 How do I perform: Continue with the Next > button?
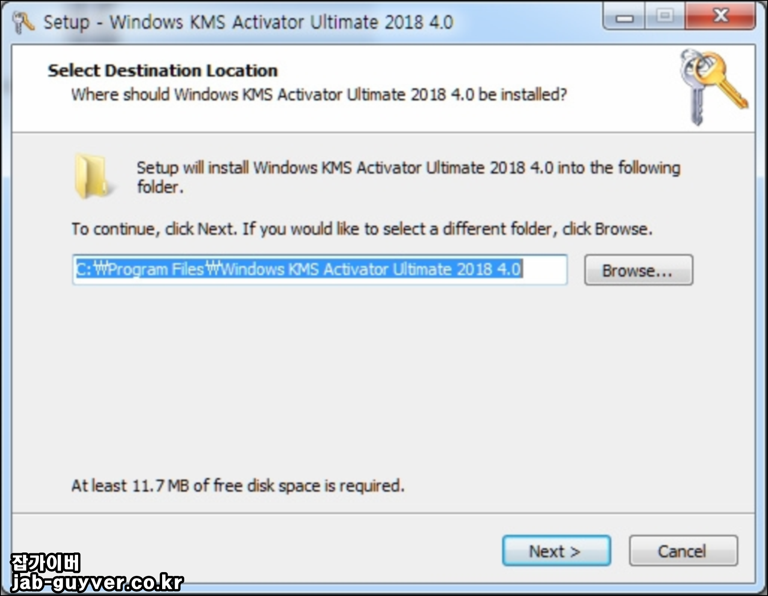pyautogui.click(x=556, y=551)
